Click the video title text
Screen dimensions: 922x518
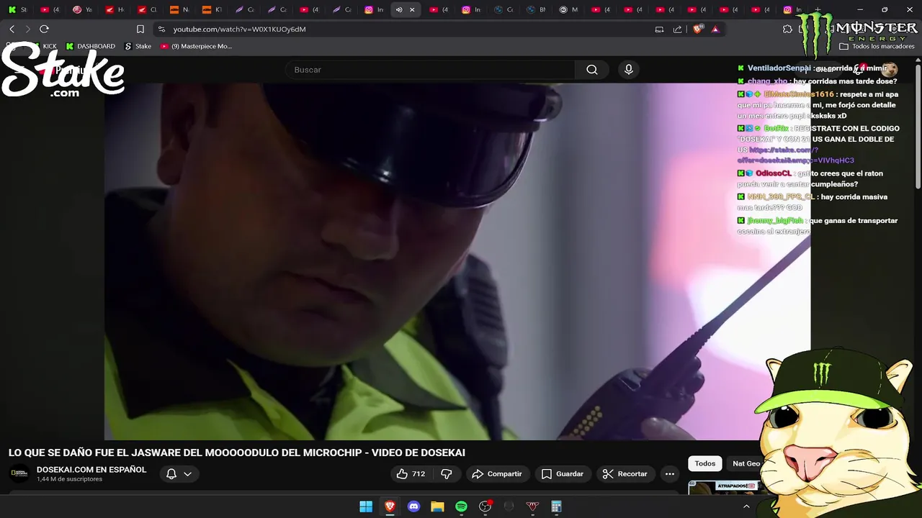[237, 453]
